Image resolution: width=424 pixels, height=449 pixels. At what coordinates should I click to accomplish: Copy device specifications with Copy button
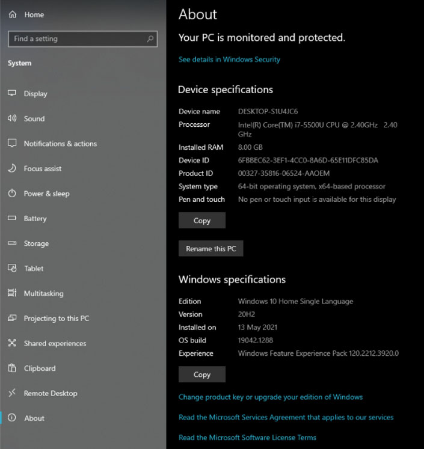point(202,220)
